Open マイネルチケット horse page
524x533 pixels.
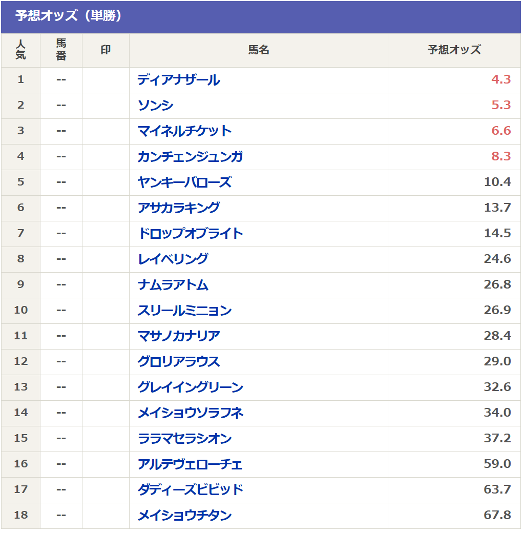(184, 131)
